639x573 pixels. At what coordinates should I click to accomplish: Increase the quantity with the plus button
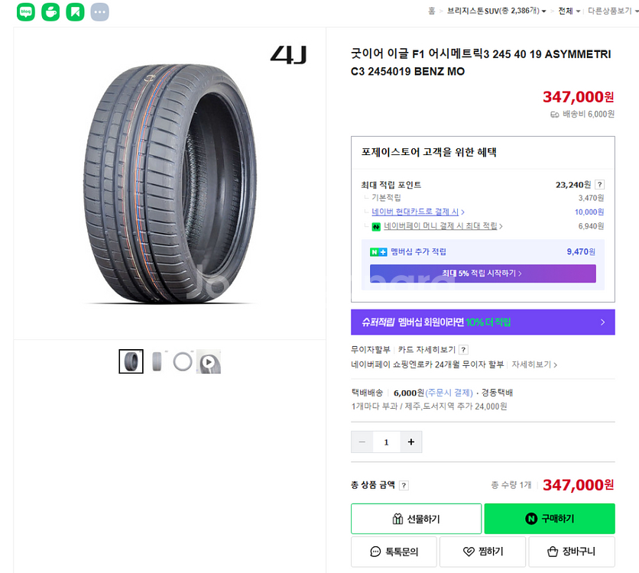tap(410, 442)
